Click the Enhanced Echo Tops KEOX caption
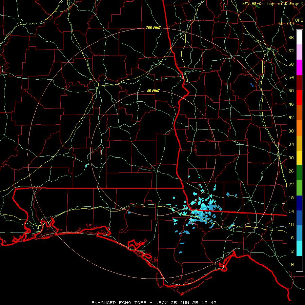 pyautogui.click(x=154, y=303)
